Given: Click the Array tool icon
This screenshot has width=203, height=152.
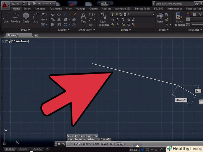Looking at the screenshot, I should [x=65, y=24].
